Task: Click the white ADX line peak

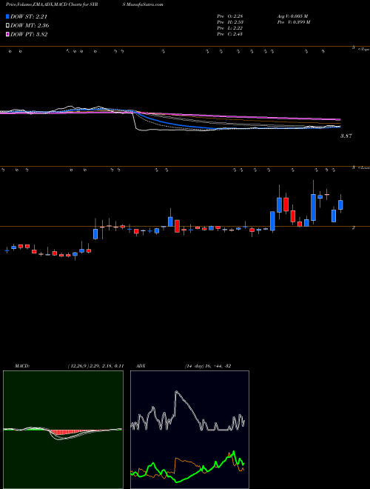Action: (x=176, y=392)
